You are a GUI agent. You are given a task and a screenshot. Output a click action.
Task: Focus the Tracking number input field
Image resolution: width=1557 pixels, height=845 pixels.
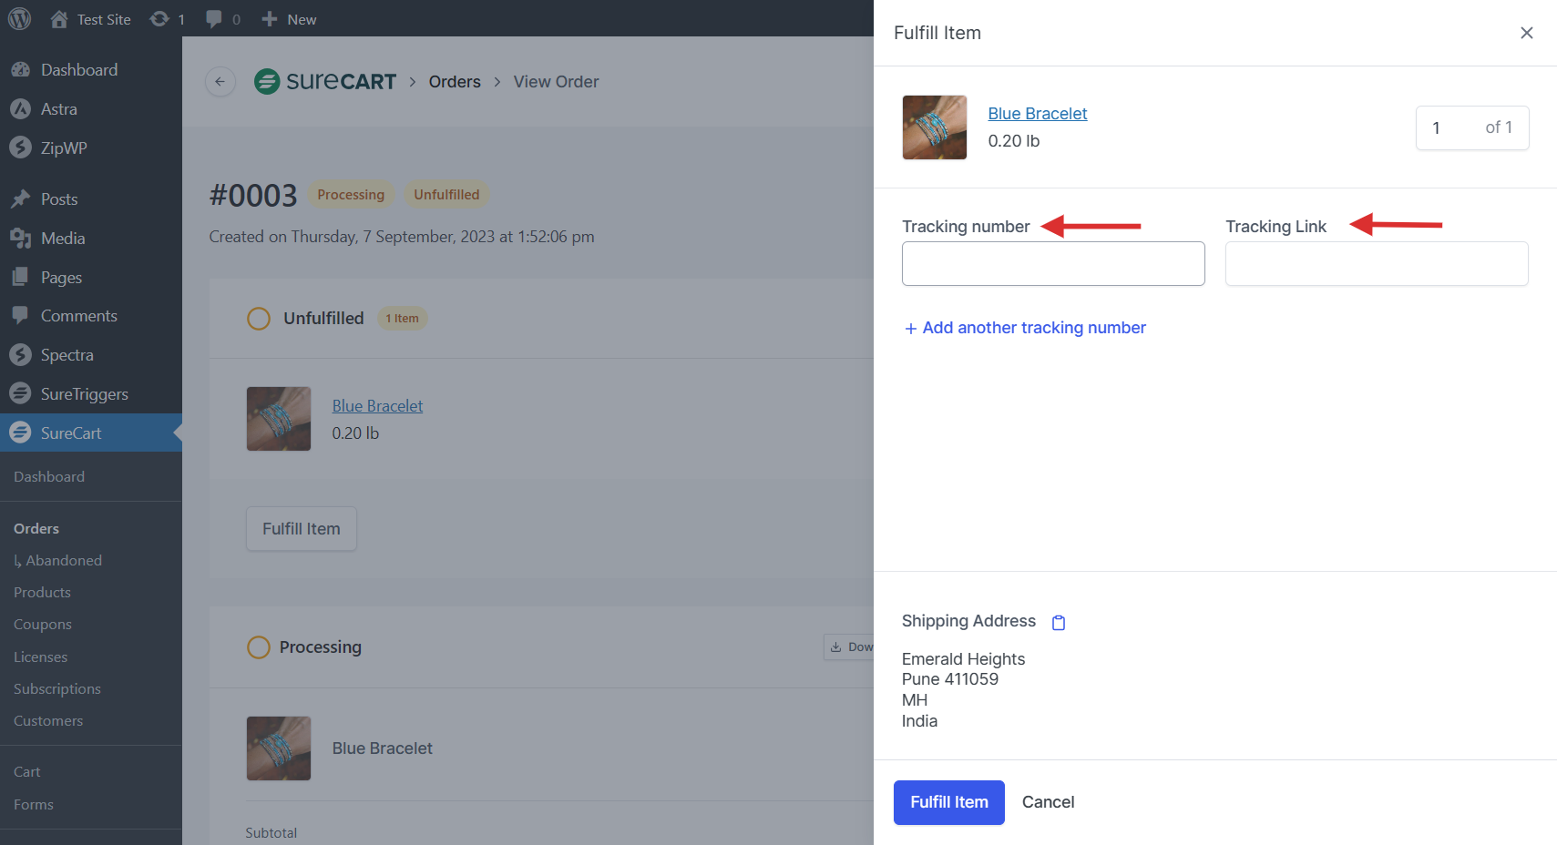pyautogui.click(x=1052, y=264)
